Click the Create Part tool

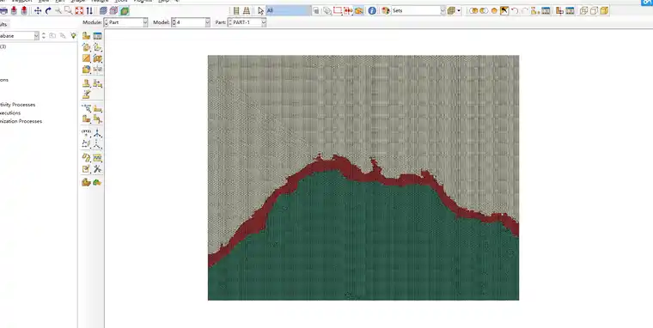coord(86,36)
